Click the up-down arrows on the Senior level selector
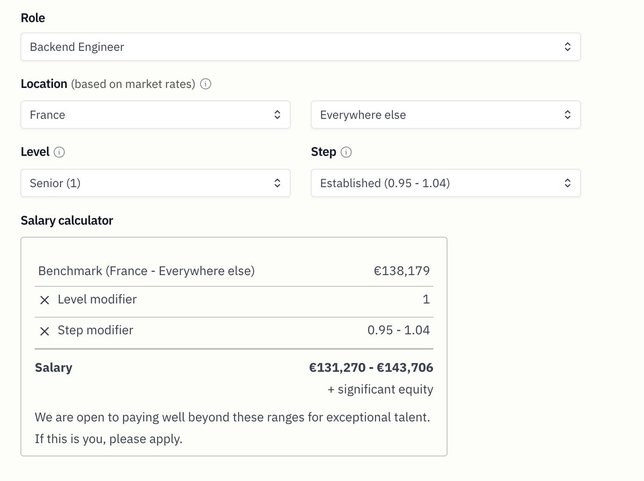Viewport: 644px width, 481px height. click(x=277, y=183)
